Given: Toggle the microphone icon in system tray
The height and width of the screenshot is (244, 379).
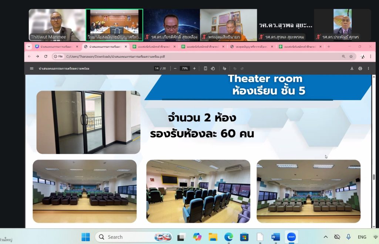Looking at the screenshot, I should (x=348, y=237).
